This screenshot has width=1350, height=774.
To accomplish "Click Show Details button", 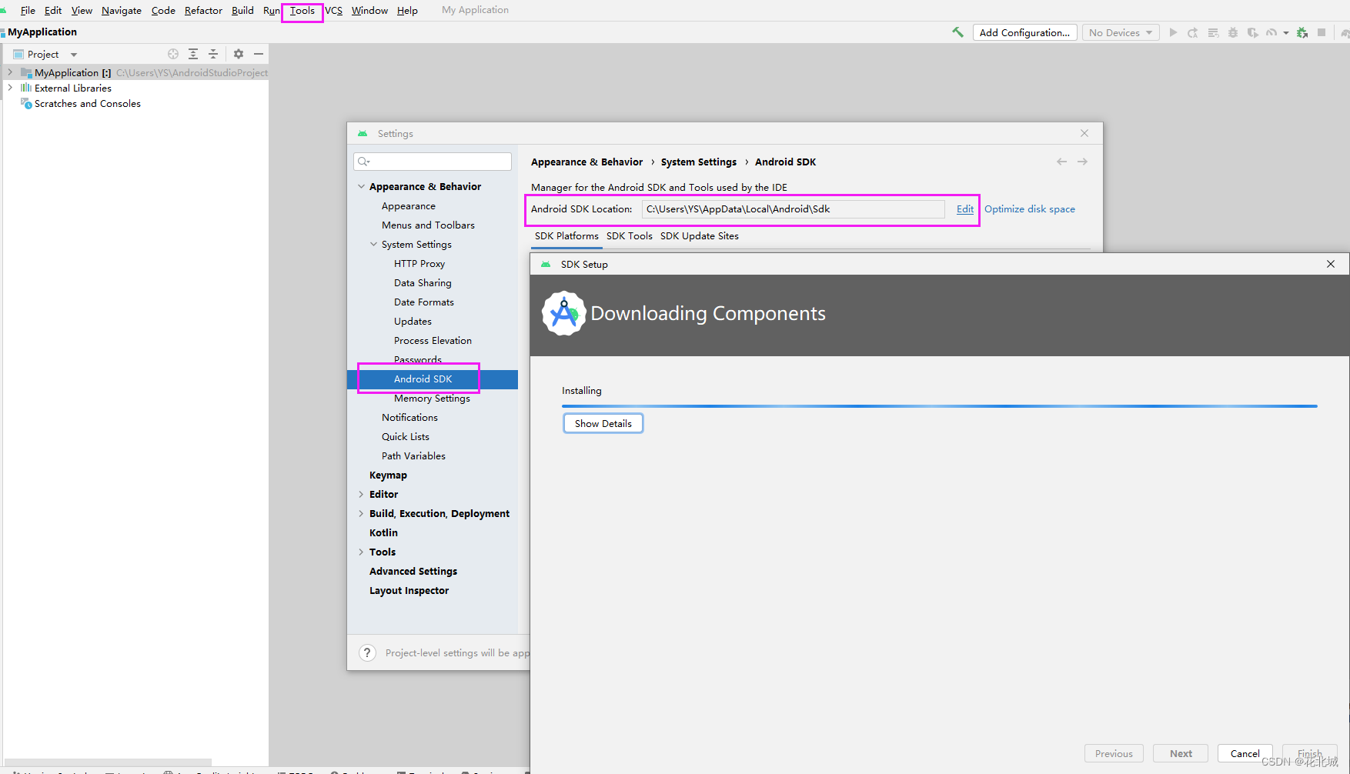I will [603, 424].
